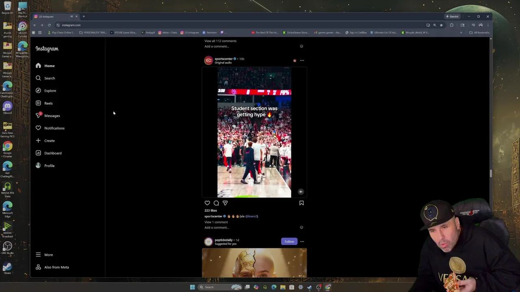
Task: Expand the More menu in sidebar
Action: pos(44,255)
